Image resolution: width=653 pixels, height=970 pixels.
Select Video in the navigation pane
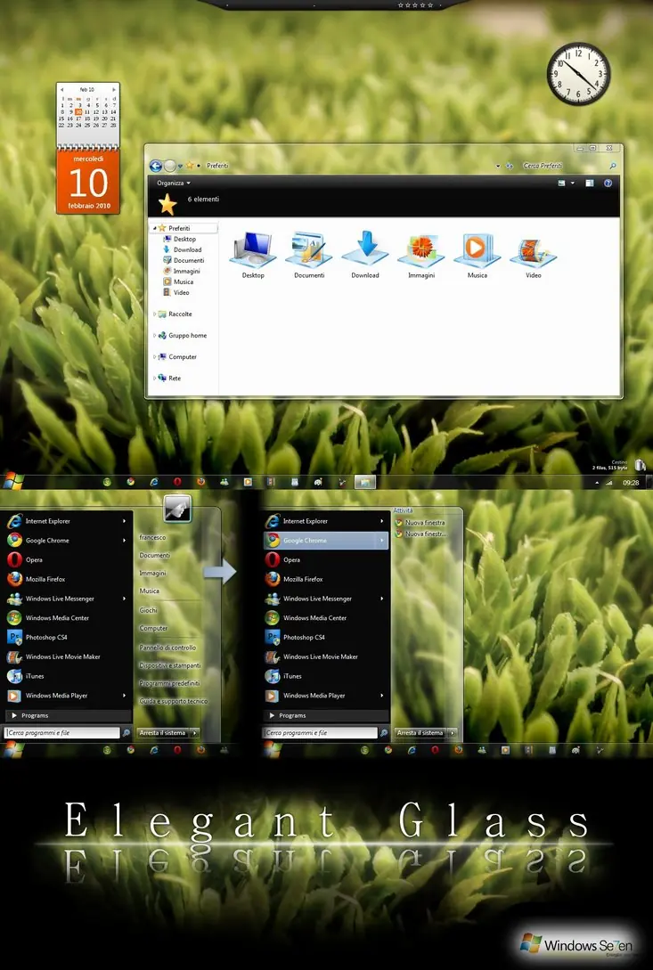(x=175, y=293)
